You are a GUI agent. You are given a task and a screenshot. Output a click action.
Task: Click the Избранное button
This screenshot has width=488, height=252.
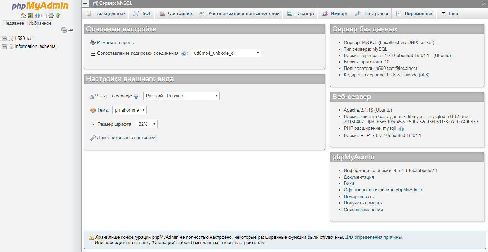[40, 23]
